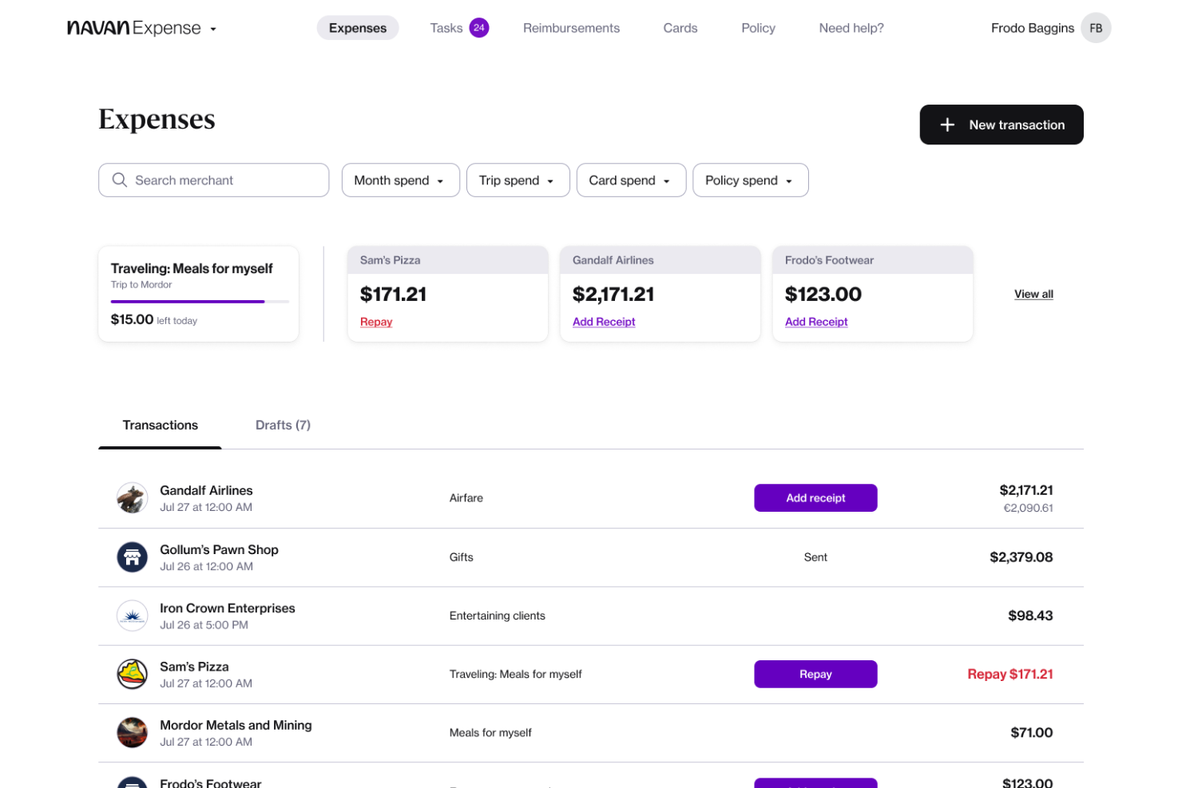This screenshot has height=788, width=1182.
Task: Click the purple Repay button in Sam's Pizza row
Action: coord(815,674)
